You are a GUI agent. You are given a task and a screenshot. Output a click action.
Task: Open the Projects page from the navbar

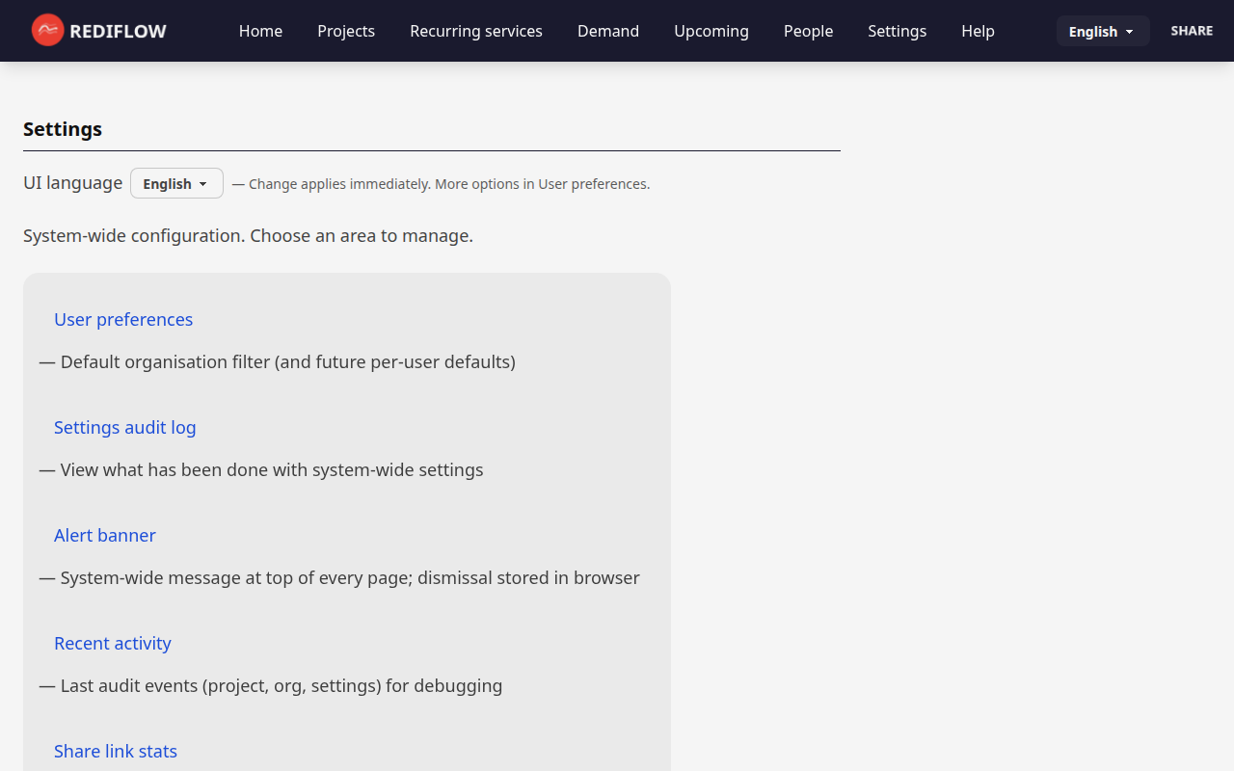tap(346, 31)
